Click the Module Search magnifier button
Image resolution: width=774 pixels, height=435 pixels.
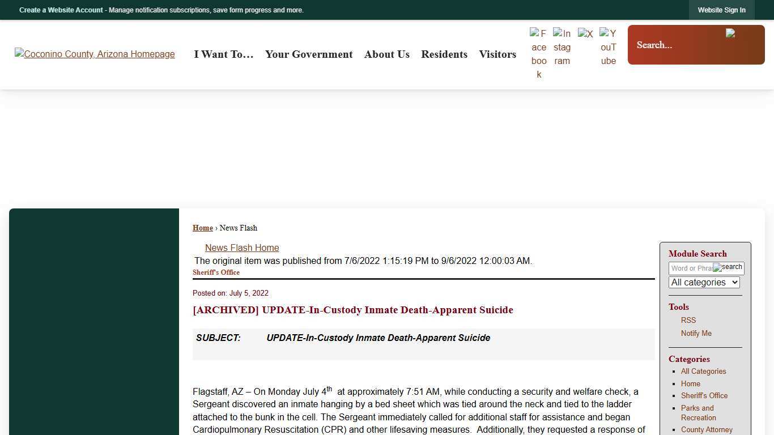[728, 267]
